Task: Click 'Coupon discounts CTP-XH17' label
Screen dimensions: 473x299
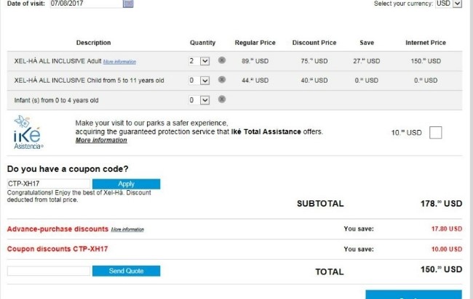Action: point(57,249)
